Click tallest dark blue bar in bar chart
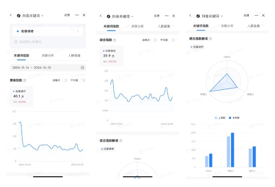Image resolution: width=275 pixels, height=187 pixels. [232, 150]
